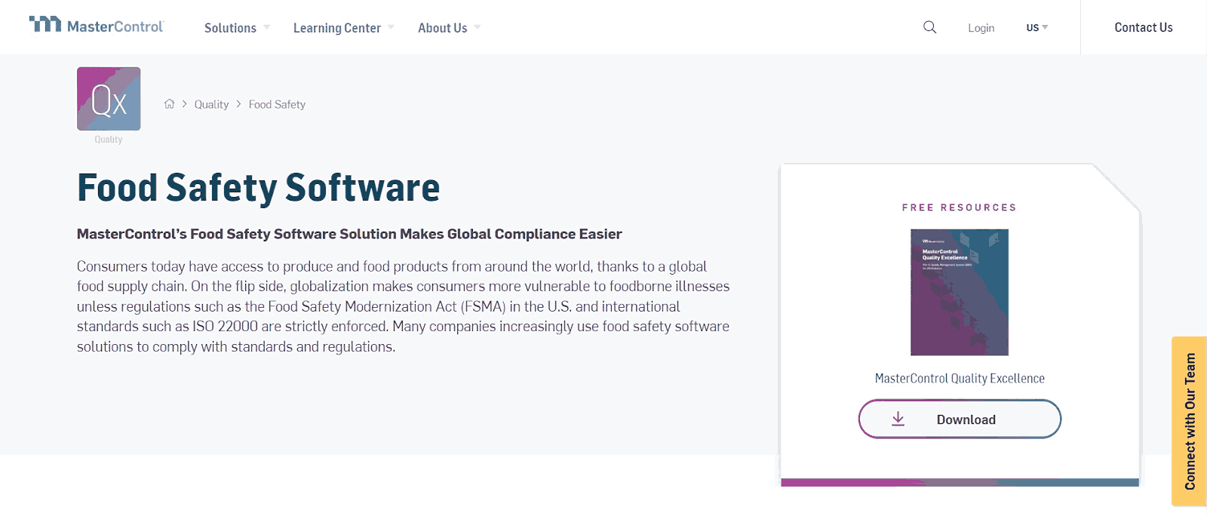
Task: Click the MasterControl Quality Excellence title
Action: click(x=960, y=378)
